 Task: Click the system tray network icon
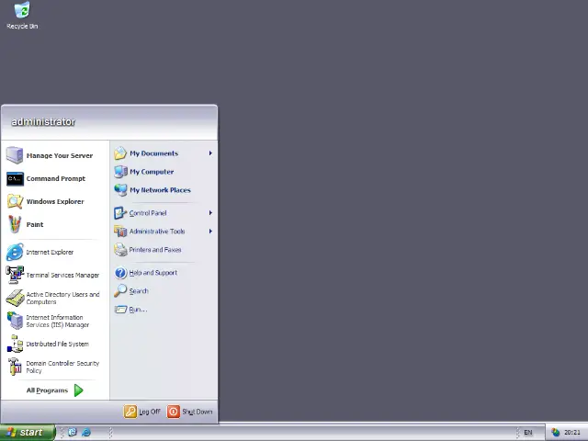tap(556, 433)
